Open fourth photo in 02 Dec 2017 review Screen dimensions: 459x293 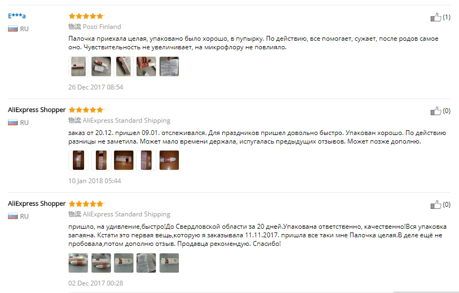(x=146, y=263)
